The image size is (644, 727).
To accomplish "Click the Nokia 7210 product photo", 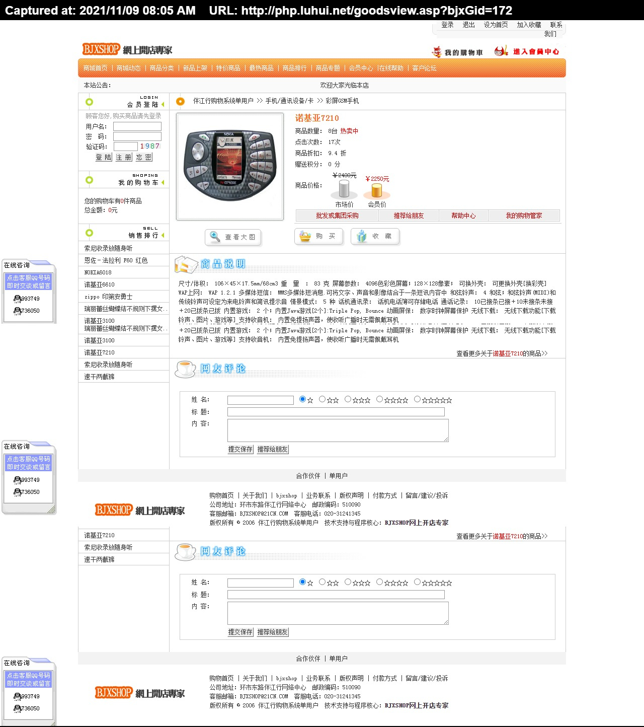I will coord(230,167).
